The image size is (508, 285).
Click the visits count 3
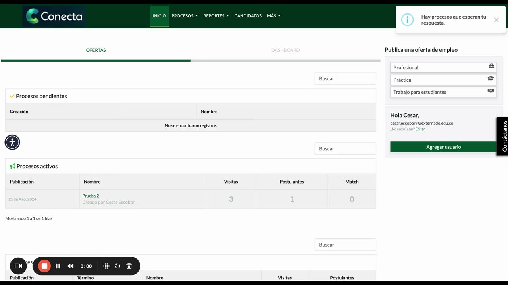pyautogui.click(x=231, y=199)
